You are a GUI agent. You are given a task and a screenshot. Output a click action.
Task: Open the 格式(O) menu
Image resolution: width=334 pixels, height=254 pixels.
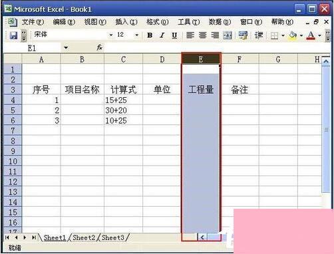pyautogui.click(x=158, y=22)
